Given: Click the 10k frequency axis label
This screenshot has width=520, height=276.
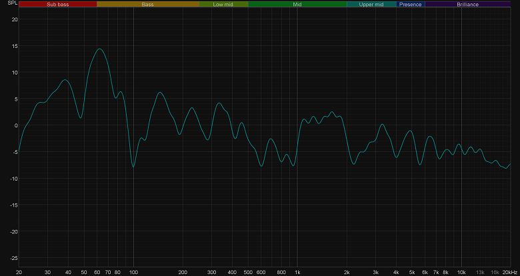Looking at the screenshot, I should 461,272.
